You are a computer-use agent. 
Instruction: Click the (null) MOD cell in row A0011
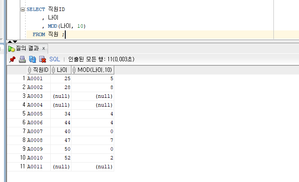[93, 167]
